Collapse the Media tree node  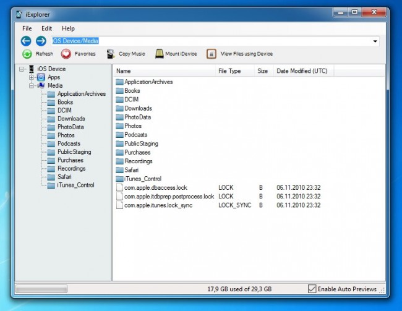click(x=32, y=85)
